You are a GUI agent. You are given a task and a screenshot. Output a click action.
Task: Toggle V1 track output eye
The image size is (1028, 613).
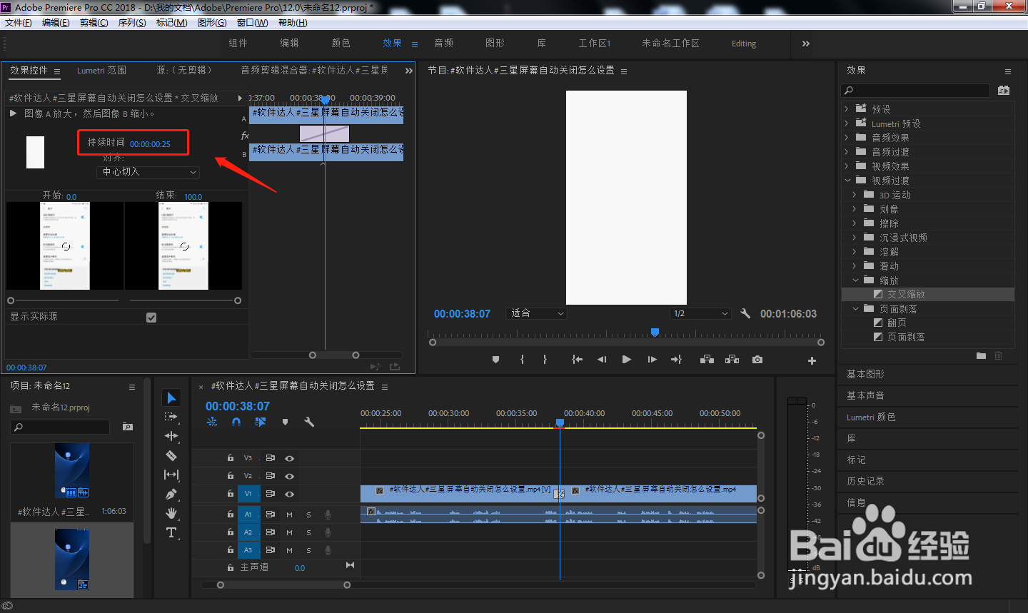pyautogui.click(x=289, y=494)
